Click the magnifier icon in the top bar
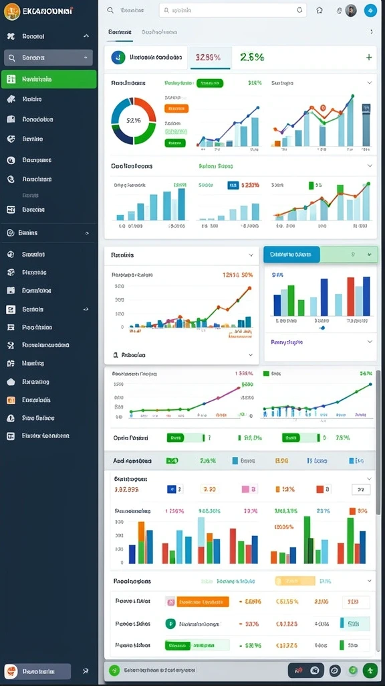The image size is (385, 686). tap(110, 10)
